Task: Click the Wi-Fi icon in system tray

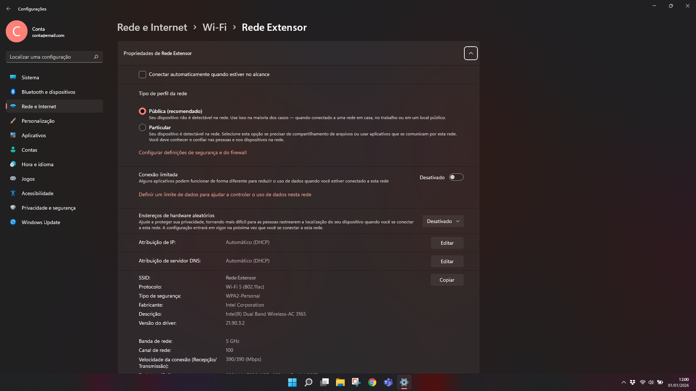Action: (x=642, y=382)
